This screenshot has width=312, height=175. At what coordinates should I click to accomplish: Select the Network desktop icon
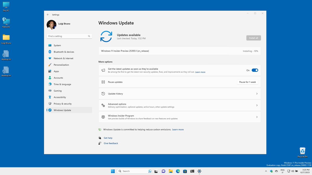tap(6, 23)
